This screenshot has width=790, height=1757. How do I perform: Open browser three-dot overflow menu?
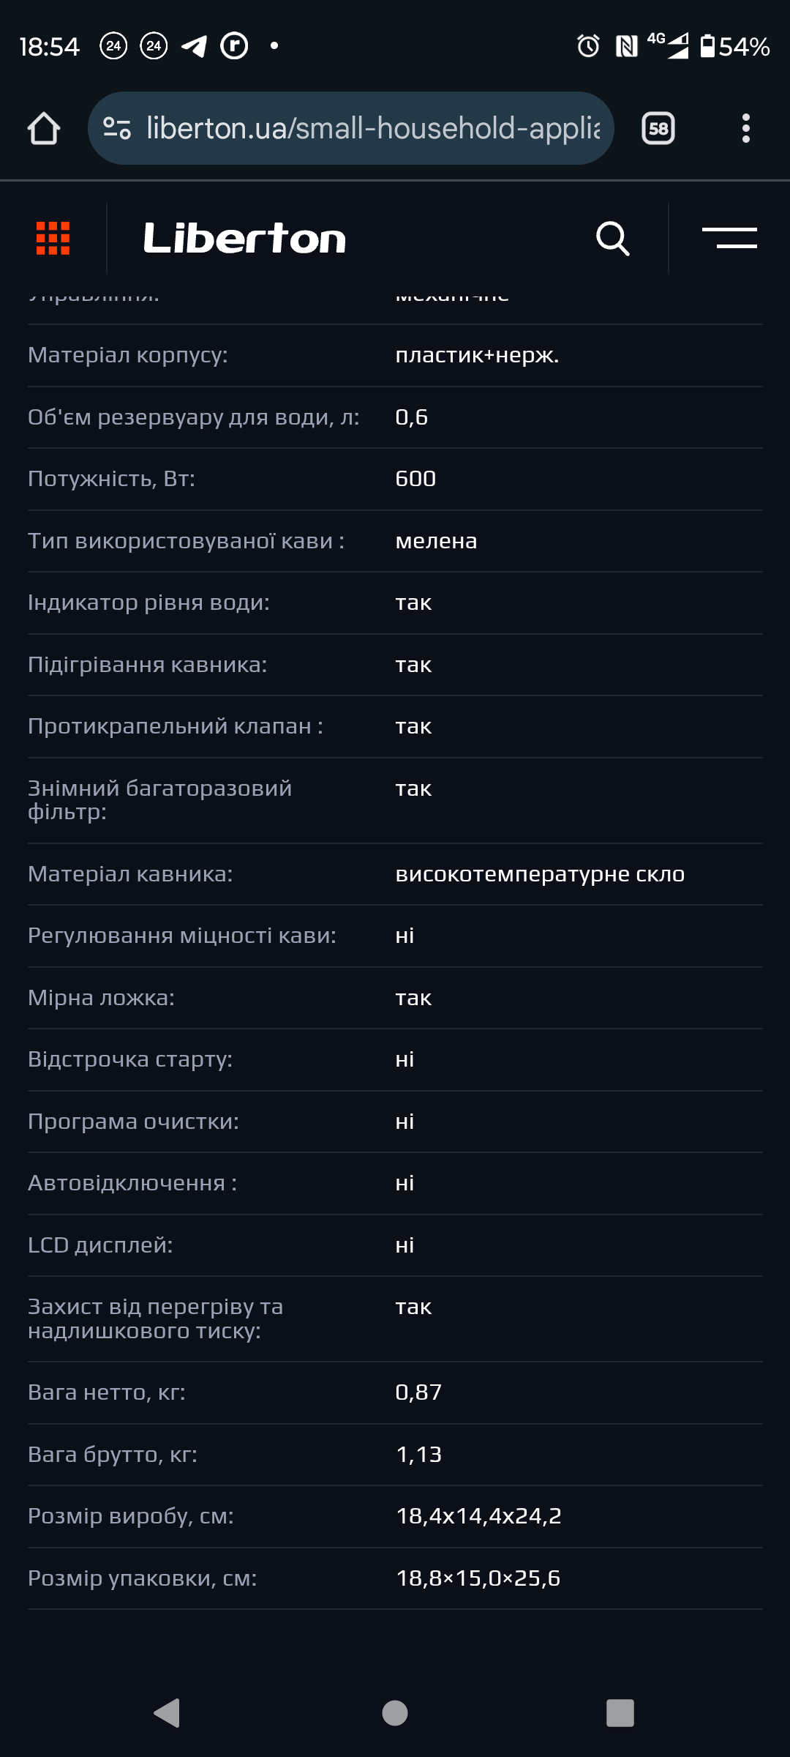[x=745, y=129]
